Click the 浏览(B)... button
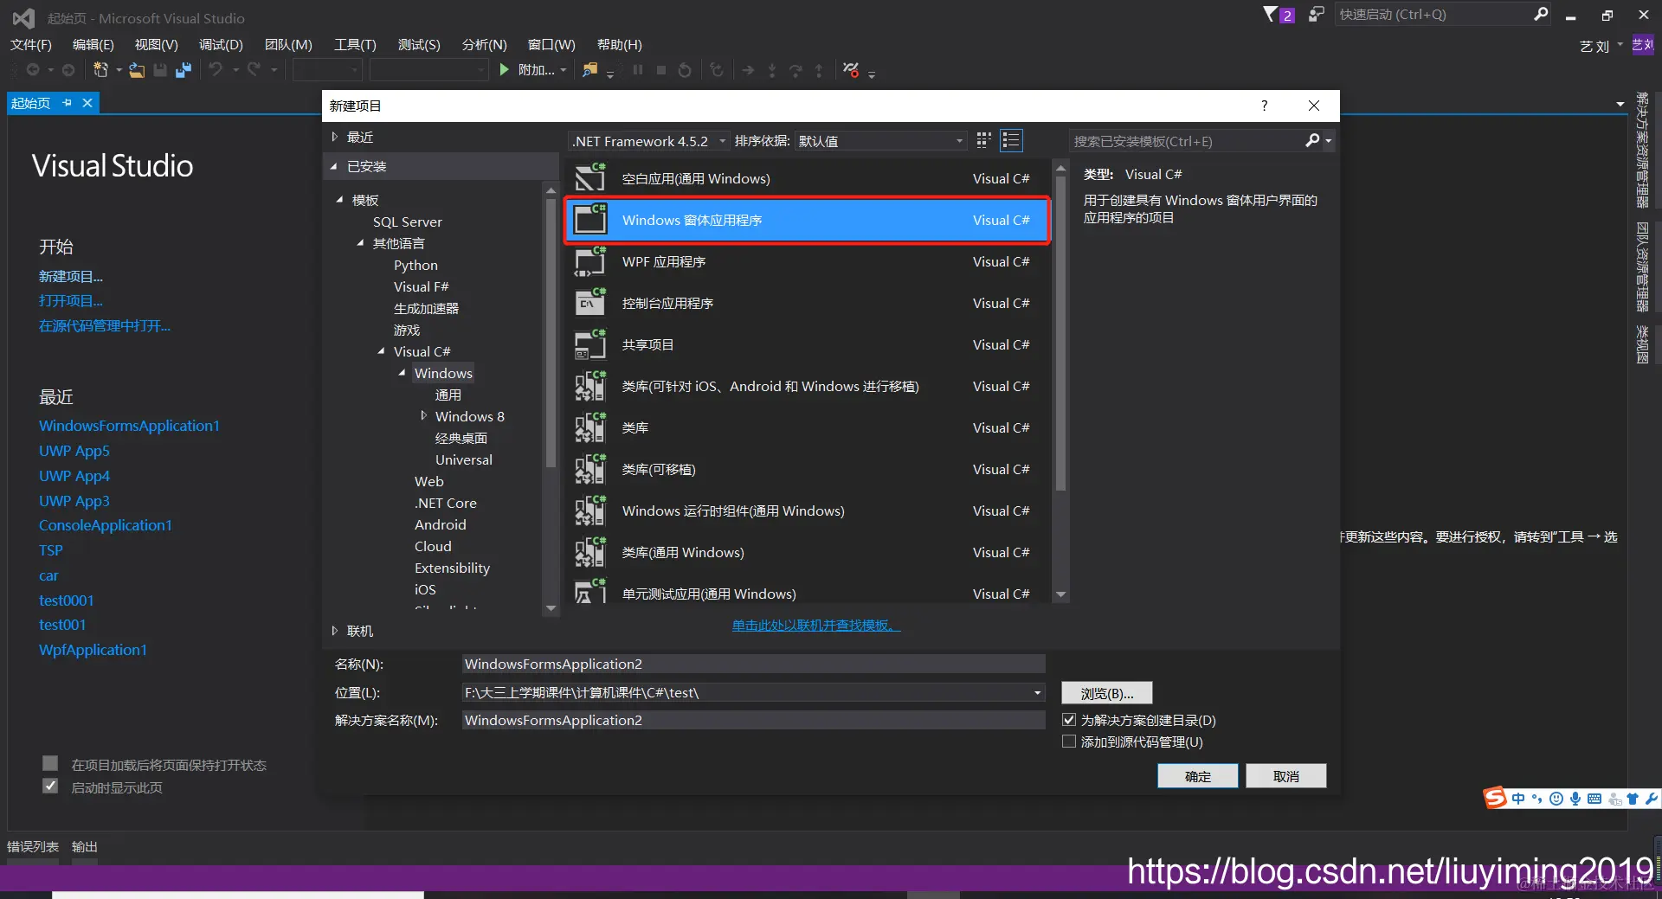This screenshot has width=1662, height=899. [1107, 693]
